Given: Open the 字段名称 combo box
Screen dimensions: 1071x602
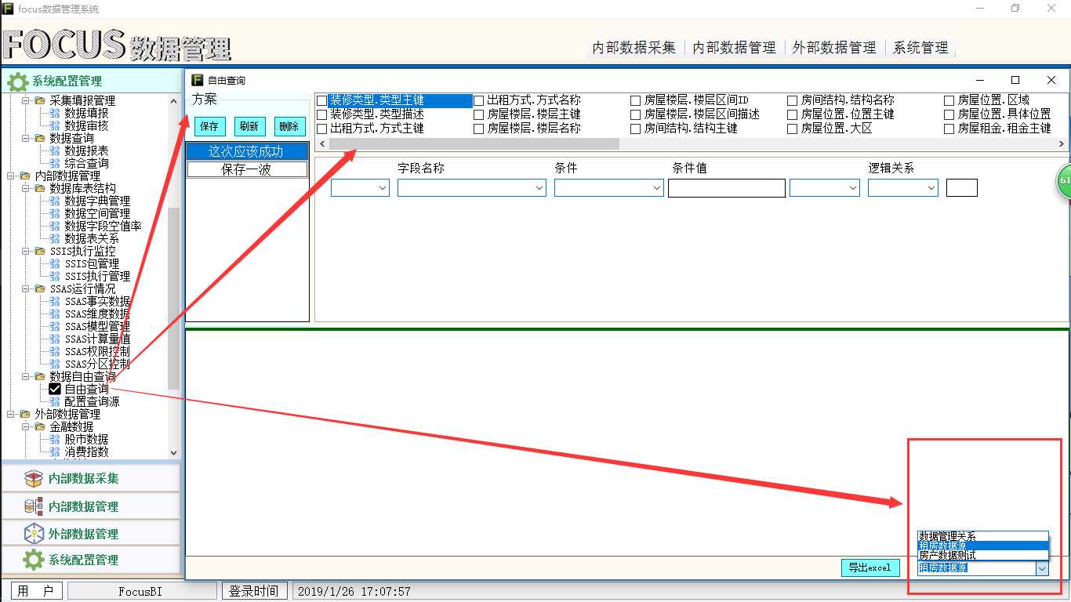Looking at the screenshot, I should [472, 188].
